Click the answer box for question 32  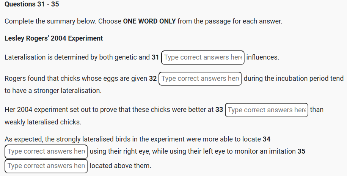[x=200, y=79]
